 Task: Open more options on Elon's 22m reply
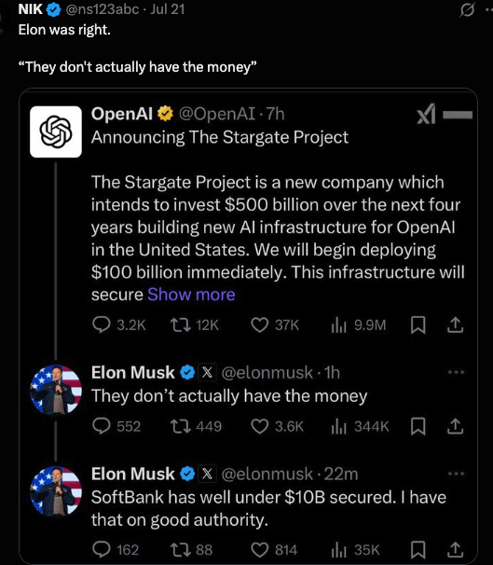pyautogui.click(x=456, y=474)
